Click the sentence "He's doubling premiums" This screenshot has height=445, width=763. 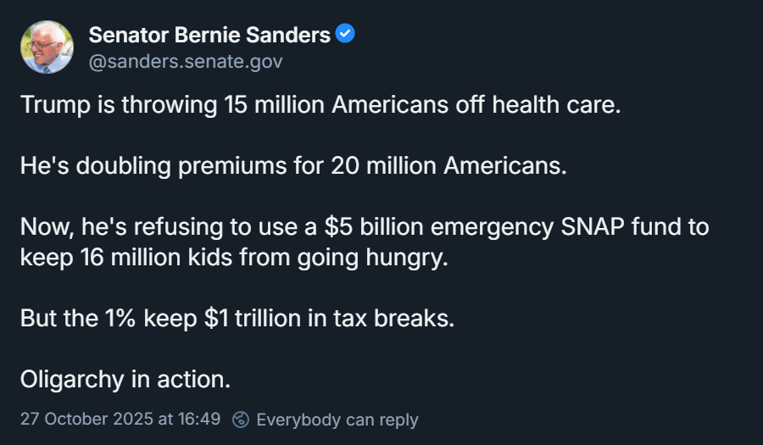point(292,165)
